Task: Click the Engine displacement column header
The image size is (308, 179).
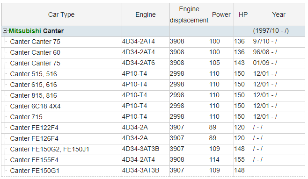Action: (189, 14)
